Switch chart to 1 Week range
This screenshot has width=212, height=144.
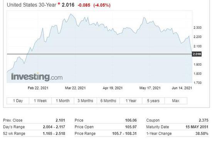[x=40, y=101]
